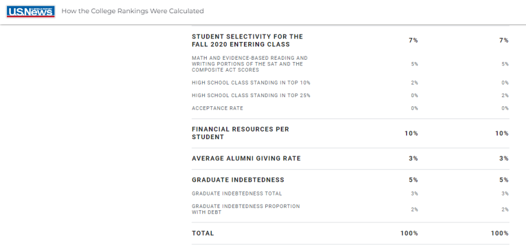Screen dimensions: 526x246
Task: Click the last-column 2% Top 25% value
Action: (x=505, y=95)
